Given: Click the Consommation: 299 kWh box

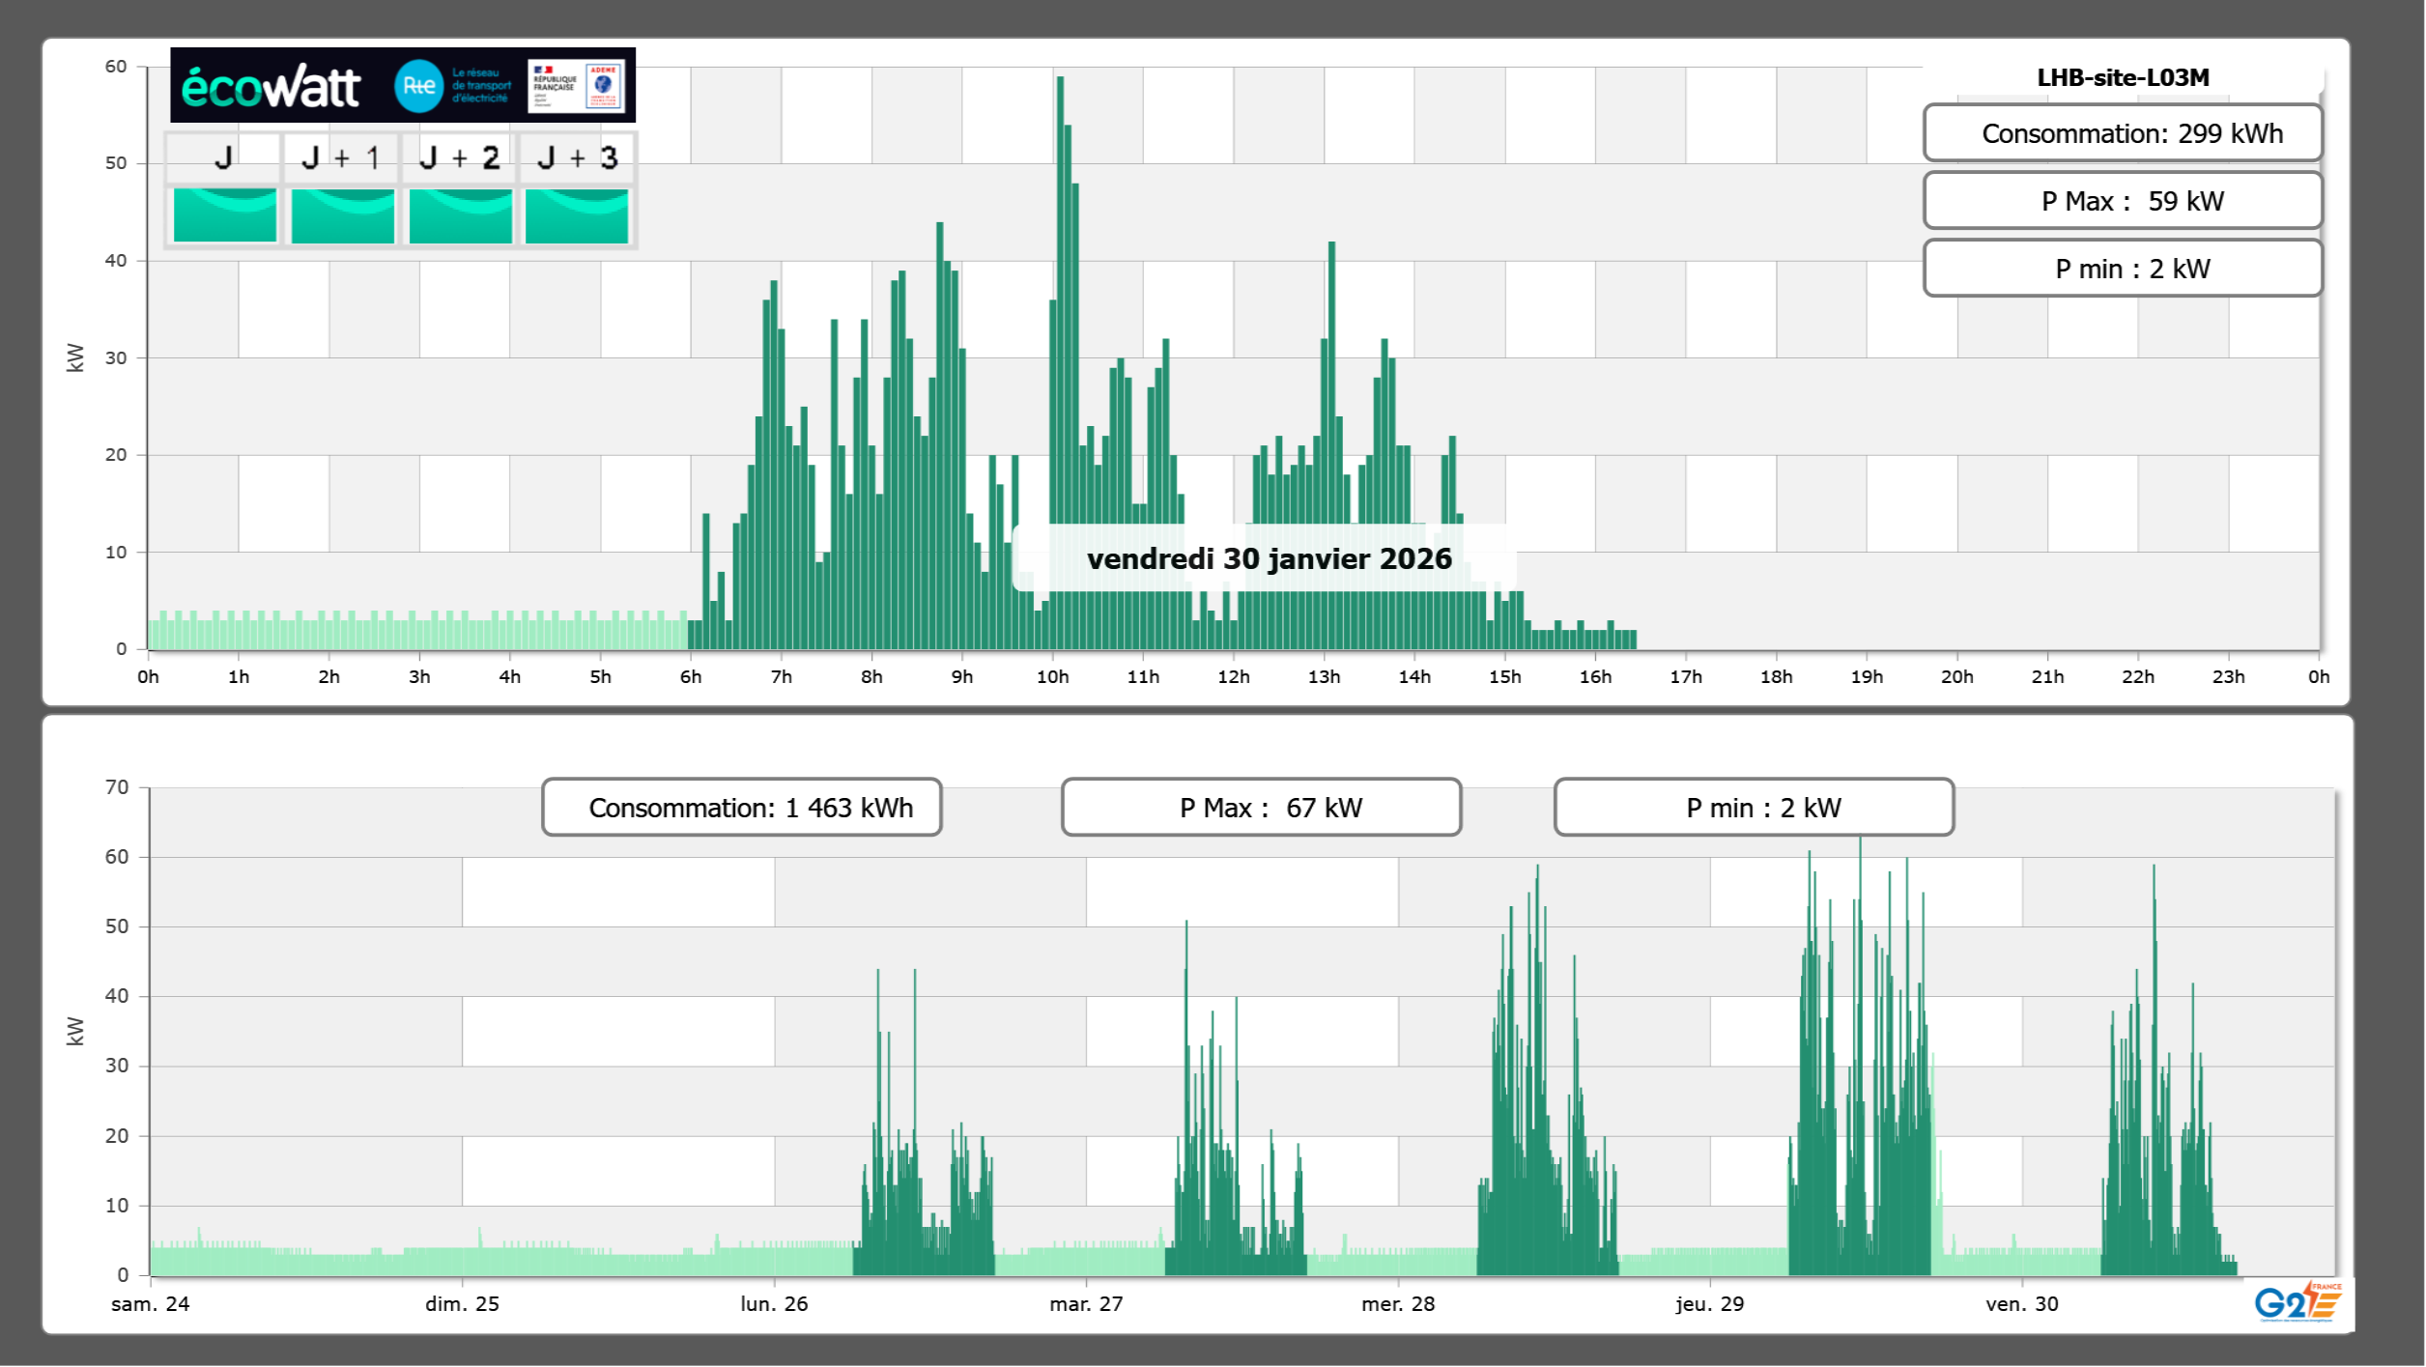Looking at the screenshot, I should [x=2122, y=133].
